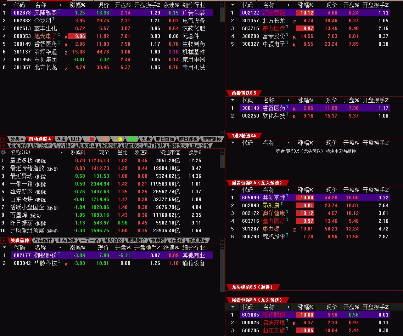The height and width of the screenshot is (336, 403).
Task: Open the 汽车配件 sector tab
Action: click(x=43, y=240)
